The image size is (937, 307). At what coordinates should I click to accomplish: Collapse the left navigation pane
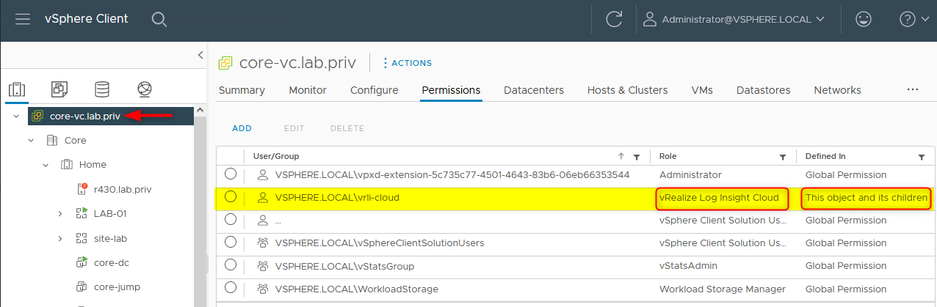tap(200, 55)
